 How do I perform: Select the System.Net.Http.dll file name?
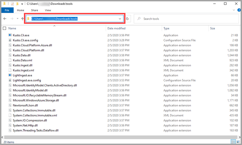coord(25,125)
